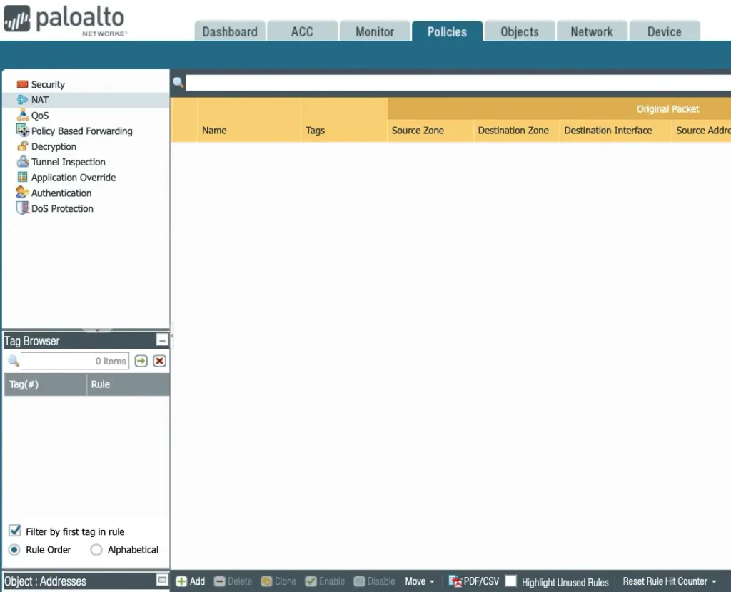
Task: Select the QoS policy icon
Action: click(22, 116)
